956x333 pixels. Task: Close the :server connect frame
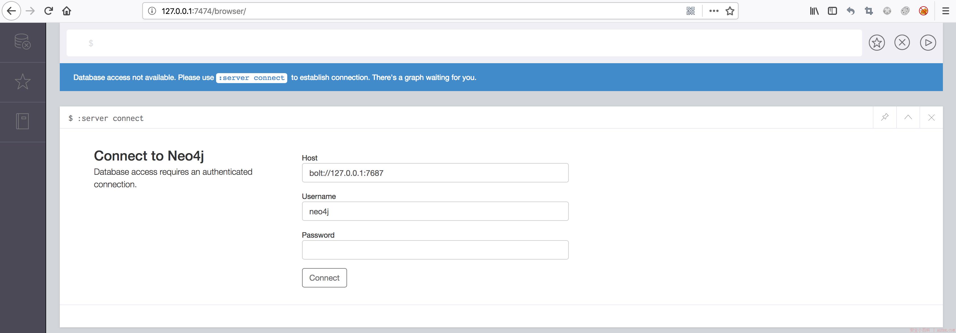point(932,118)
